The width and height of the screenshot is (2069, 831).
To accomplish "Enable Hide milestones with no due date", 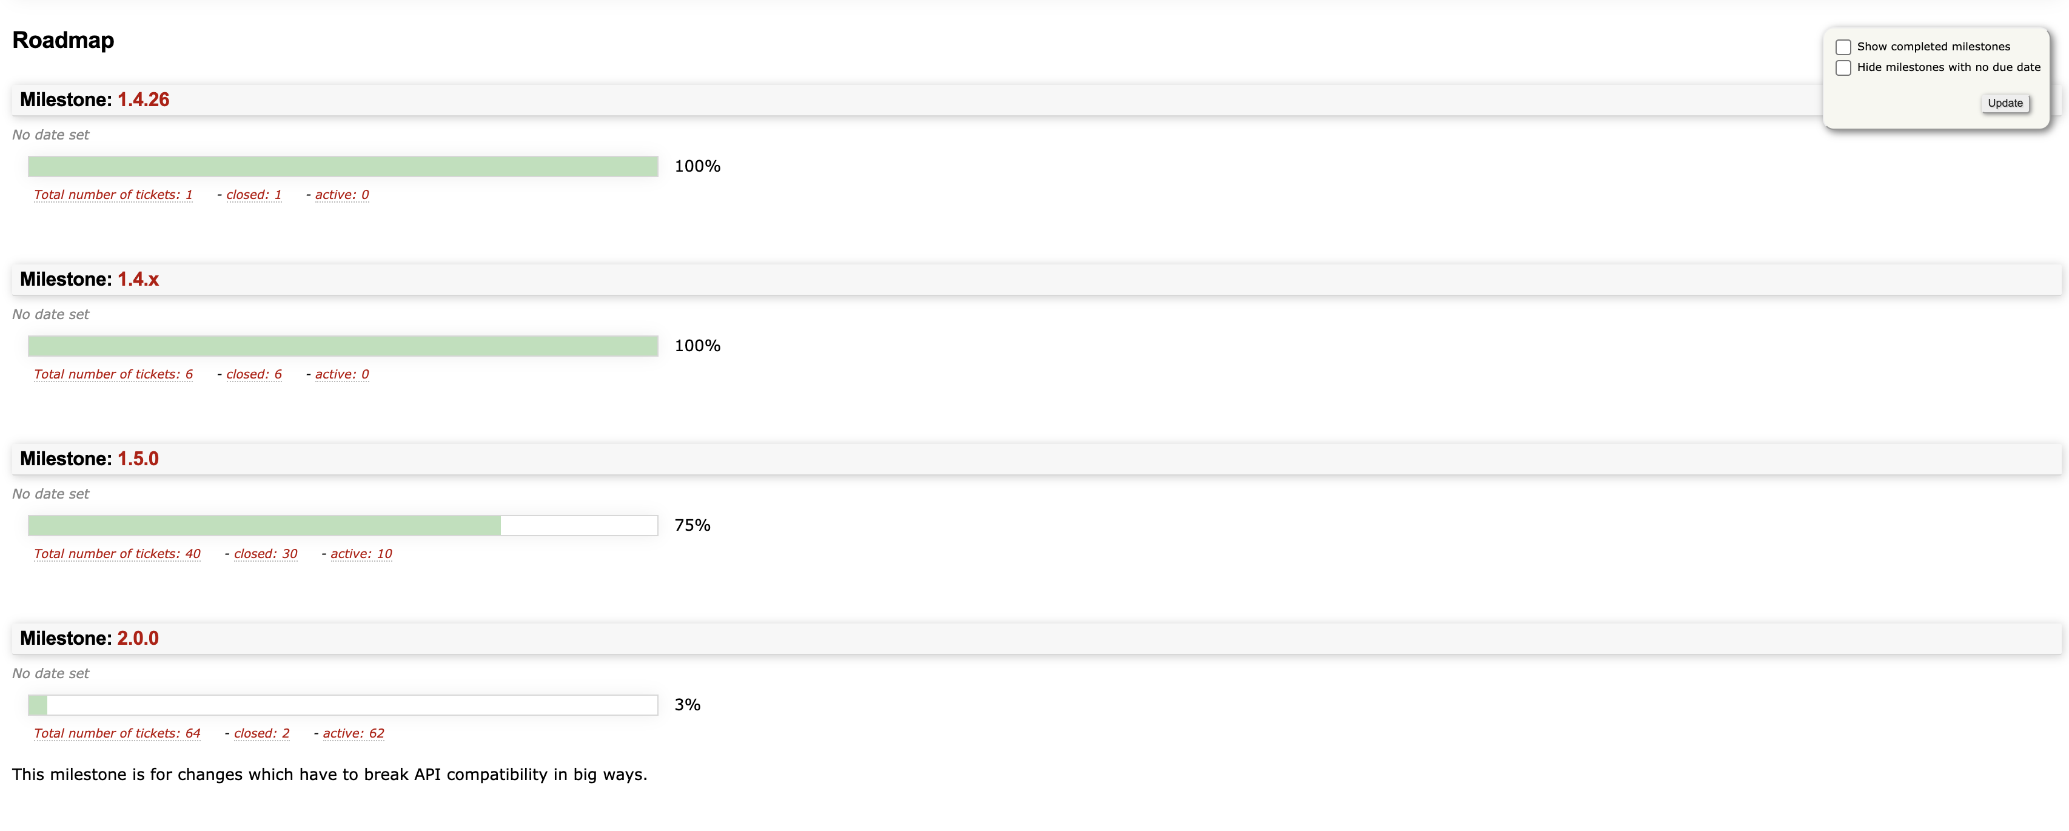I will point(1844,67).
